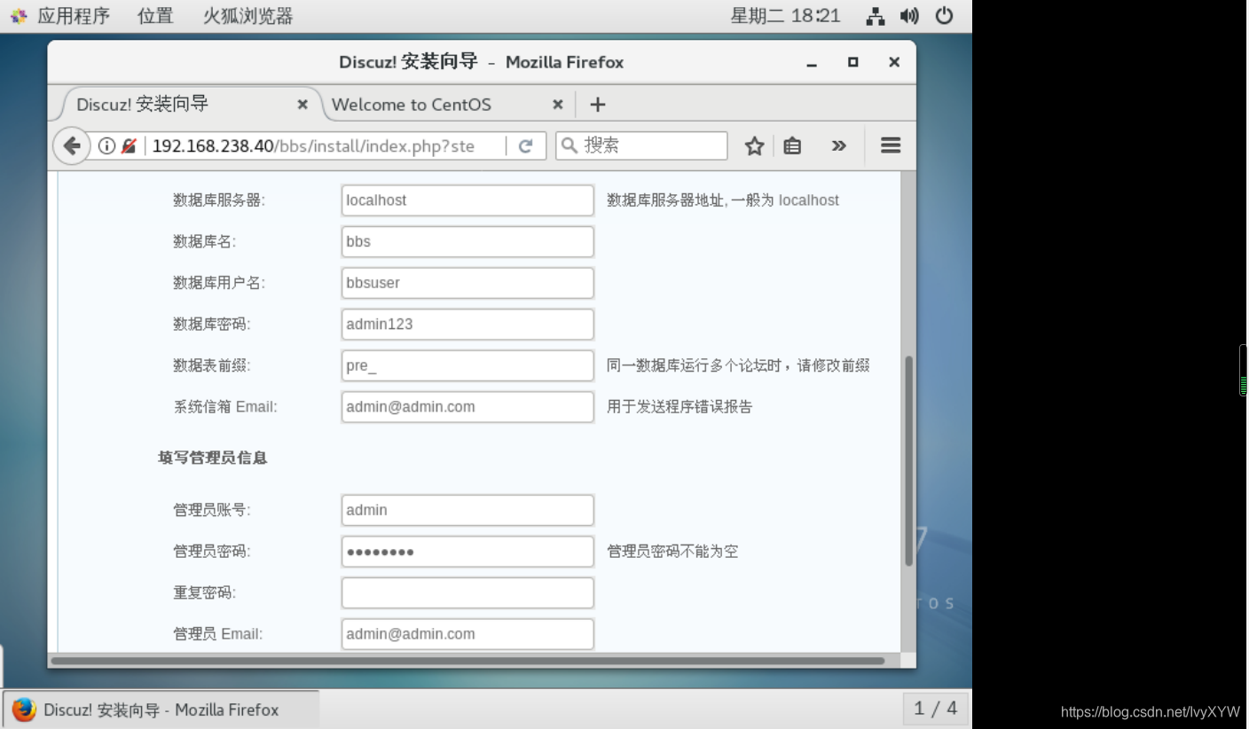Click Firefox taskbar entry Discuz! 安装向导
The image size is (1249, 729).
tap(161, 709)
